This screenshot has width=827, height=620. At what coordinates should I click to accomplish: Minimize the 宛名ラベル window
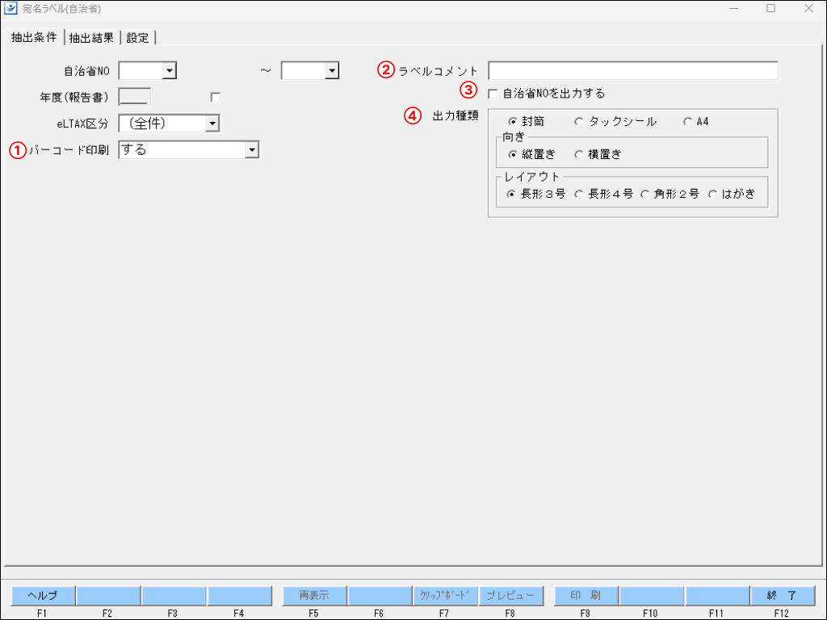pos(733,8)
